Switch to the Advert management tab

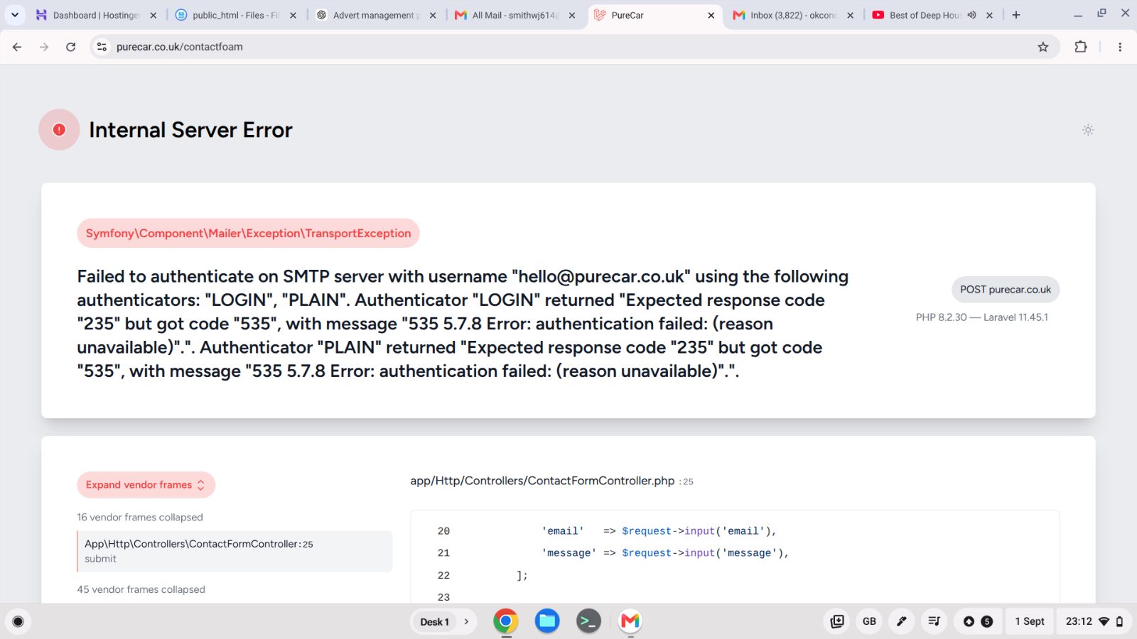[x=376, y=15]
